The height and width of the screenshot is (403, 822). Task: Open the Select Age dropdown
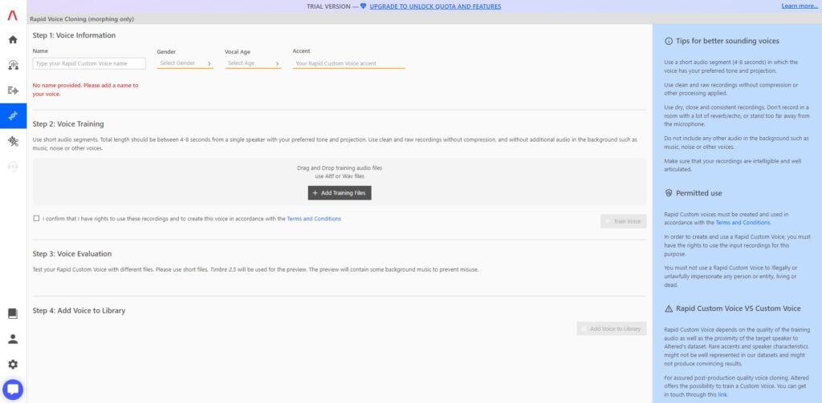click(253, 63)
